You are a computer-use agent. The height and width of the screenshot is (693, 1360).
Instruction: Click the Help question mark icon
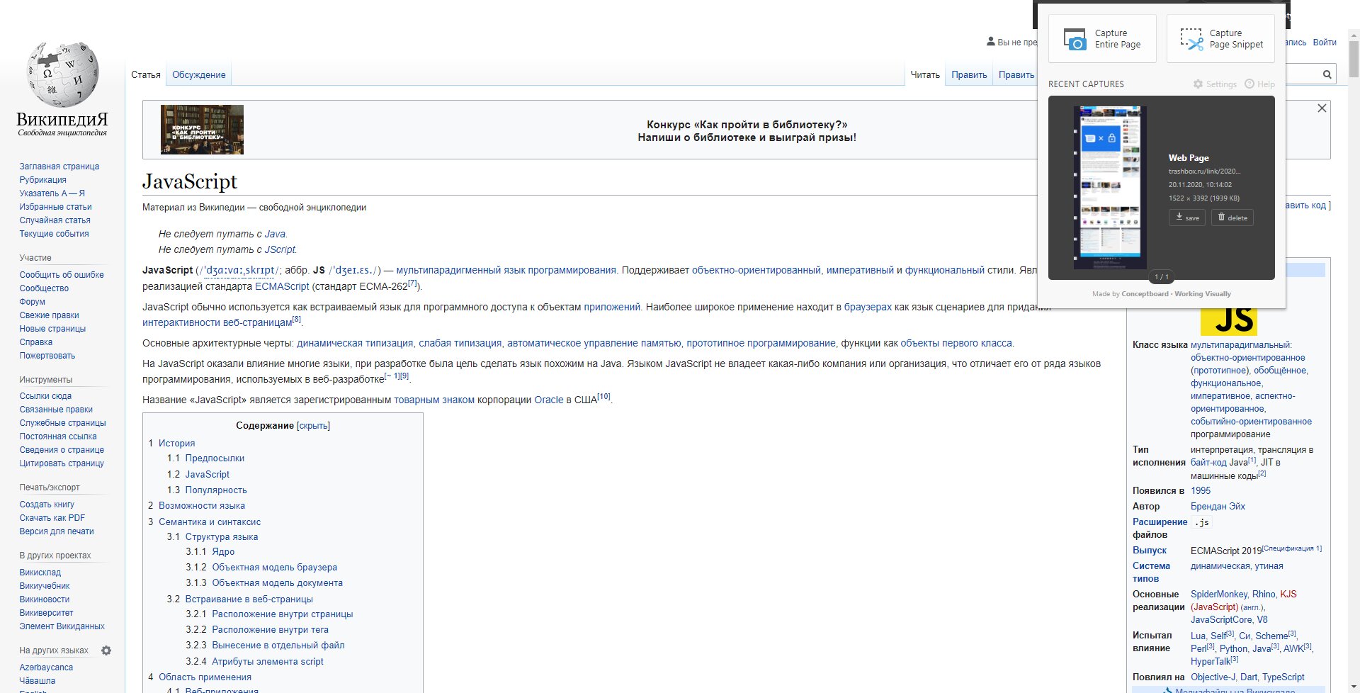point(1249,84)
